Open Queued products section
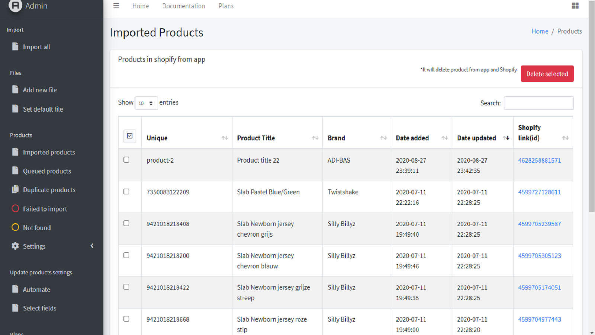The image size is (595, 335). coord(47,171)
